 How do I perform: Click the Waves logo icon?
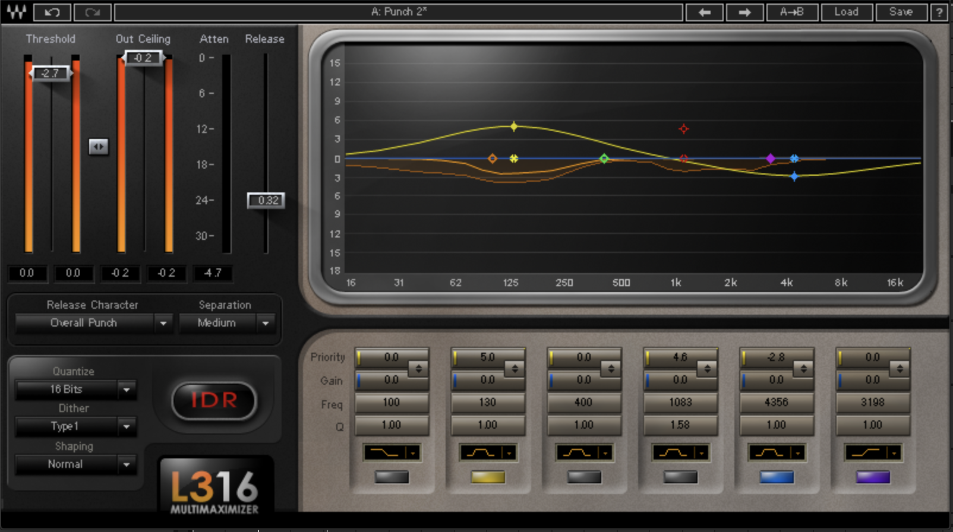click(x=16, y=12)
